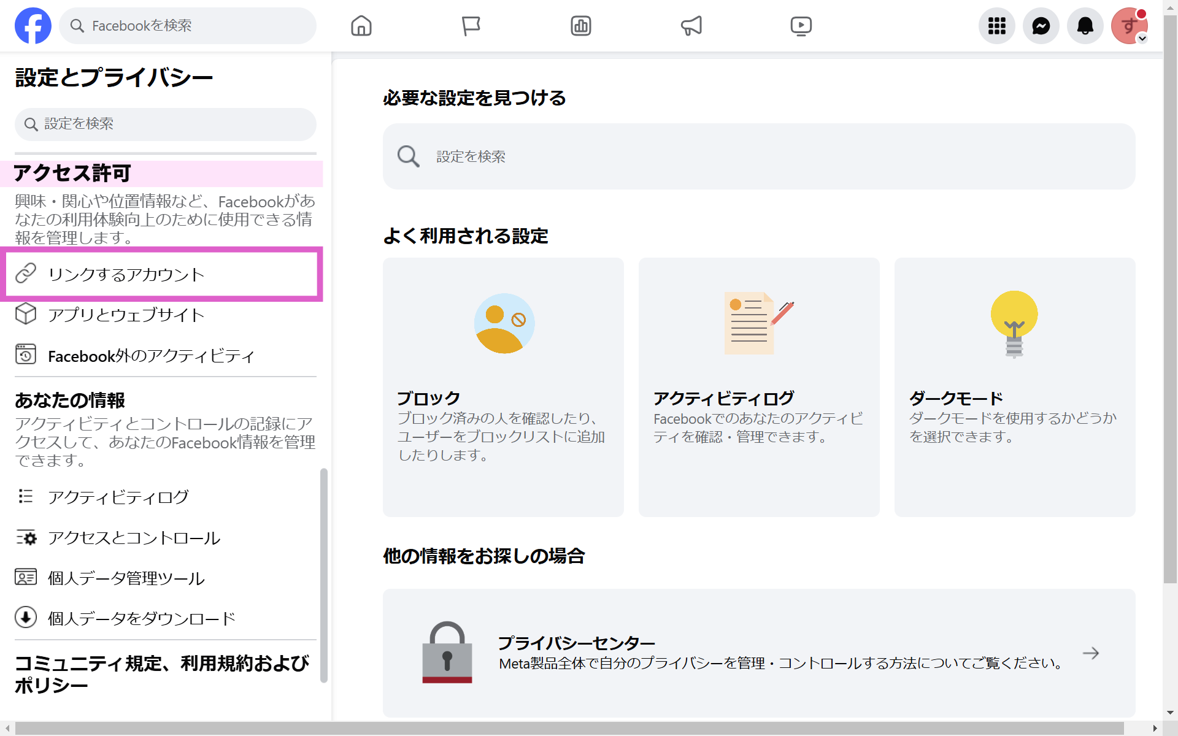
Task: Click the sidebar vertical scrollbar thumb
Action: pyautogui.click(x=324, y=575)
